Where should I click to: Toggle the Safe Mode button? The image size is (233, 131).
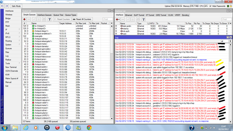(x=16, y=6)
